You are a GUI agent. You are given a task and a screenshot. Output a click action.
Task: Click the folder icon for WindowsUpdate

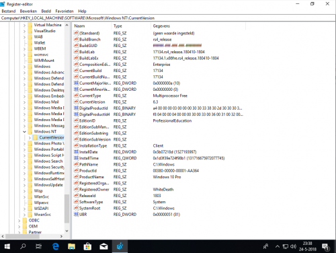[30, 185]
